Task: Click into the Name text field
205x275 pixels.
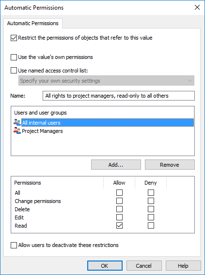Action: click(x=119, y=96)
